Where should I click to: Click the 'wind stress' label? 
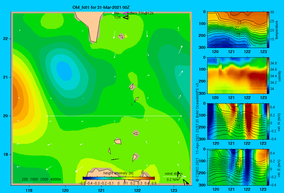174,173
